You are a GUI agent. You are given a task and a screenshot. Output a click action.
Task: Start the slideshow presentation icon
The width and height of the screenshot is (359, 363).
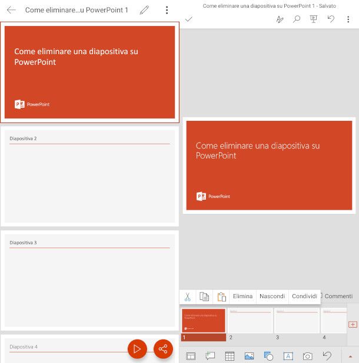[314, 19]
